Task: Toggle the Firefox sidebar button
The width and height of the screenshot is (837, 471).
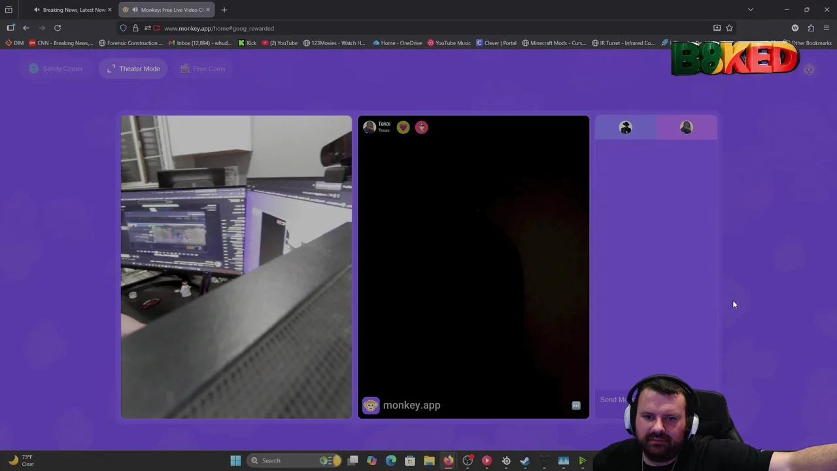Action: coord(10,28)
